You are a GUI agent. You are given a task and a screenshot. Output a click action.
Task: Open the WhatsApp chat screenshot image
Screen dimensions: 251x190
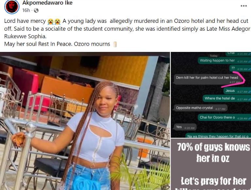pyautogui.click(x=211, y=95)
